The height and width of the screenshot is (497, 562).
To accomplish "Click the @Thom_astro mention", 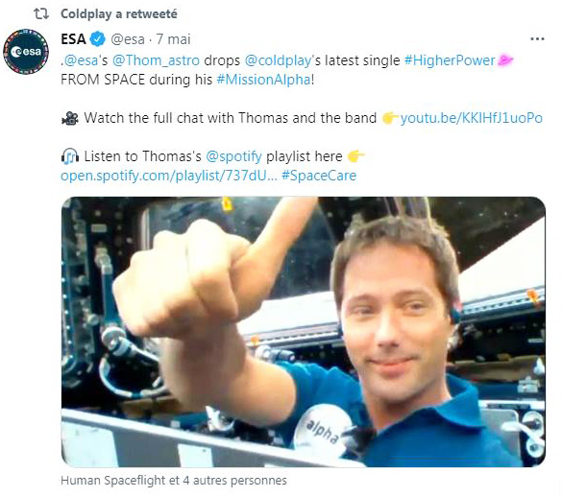I will click(x=156, y=60).
